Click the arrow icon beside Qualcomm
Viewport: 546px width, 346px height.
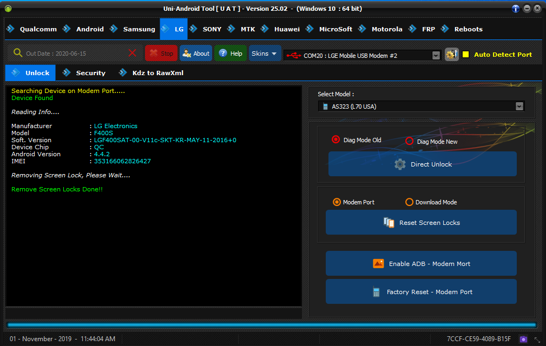[x=10, y=29]
